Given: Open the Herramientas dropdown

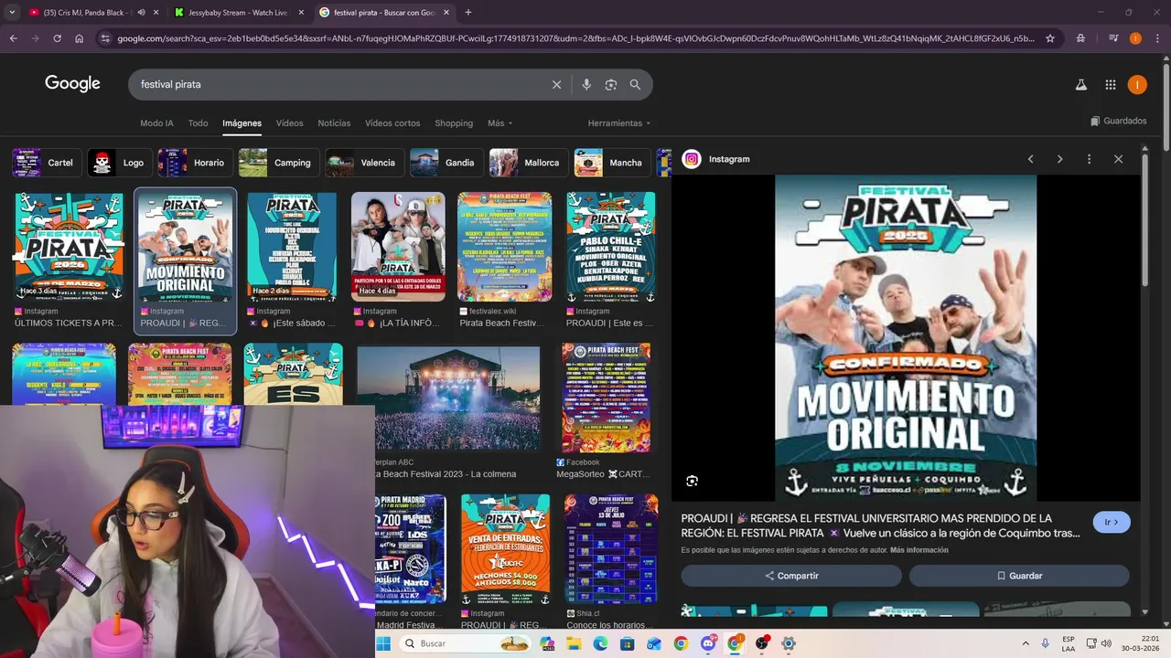Looking at the screenshot, I should click(x=618, y=123).
